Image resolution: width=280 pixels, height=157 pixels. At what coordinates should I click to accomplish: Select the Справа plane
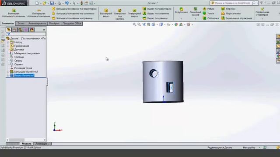point(17,64)
